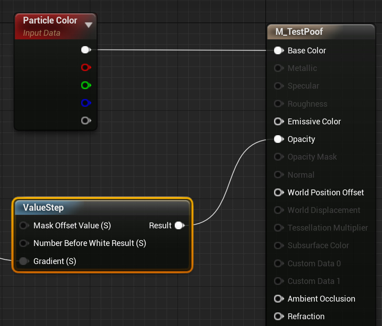
Task: Click the Opacity input pin
Action: pos(278,139)
